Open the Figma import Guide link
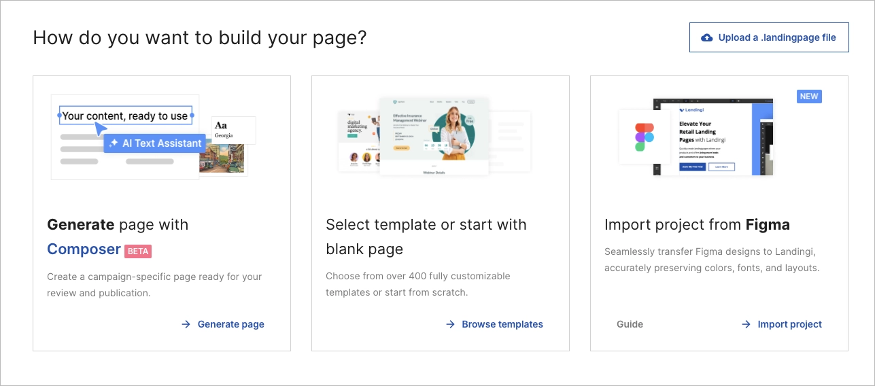 630,324
